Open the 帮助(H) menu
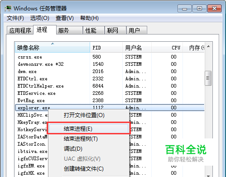226x177 pixels. coord(89,18)
